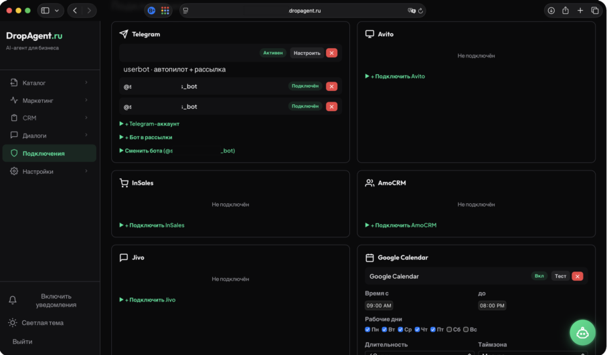Screen dimensions: 607x355
Task: Click the Safari share icon
Action: click(566, 11)
